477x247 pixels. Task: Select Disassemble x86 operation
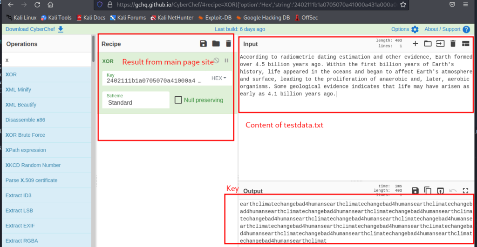(x=47, y=120)
